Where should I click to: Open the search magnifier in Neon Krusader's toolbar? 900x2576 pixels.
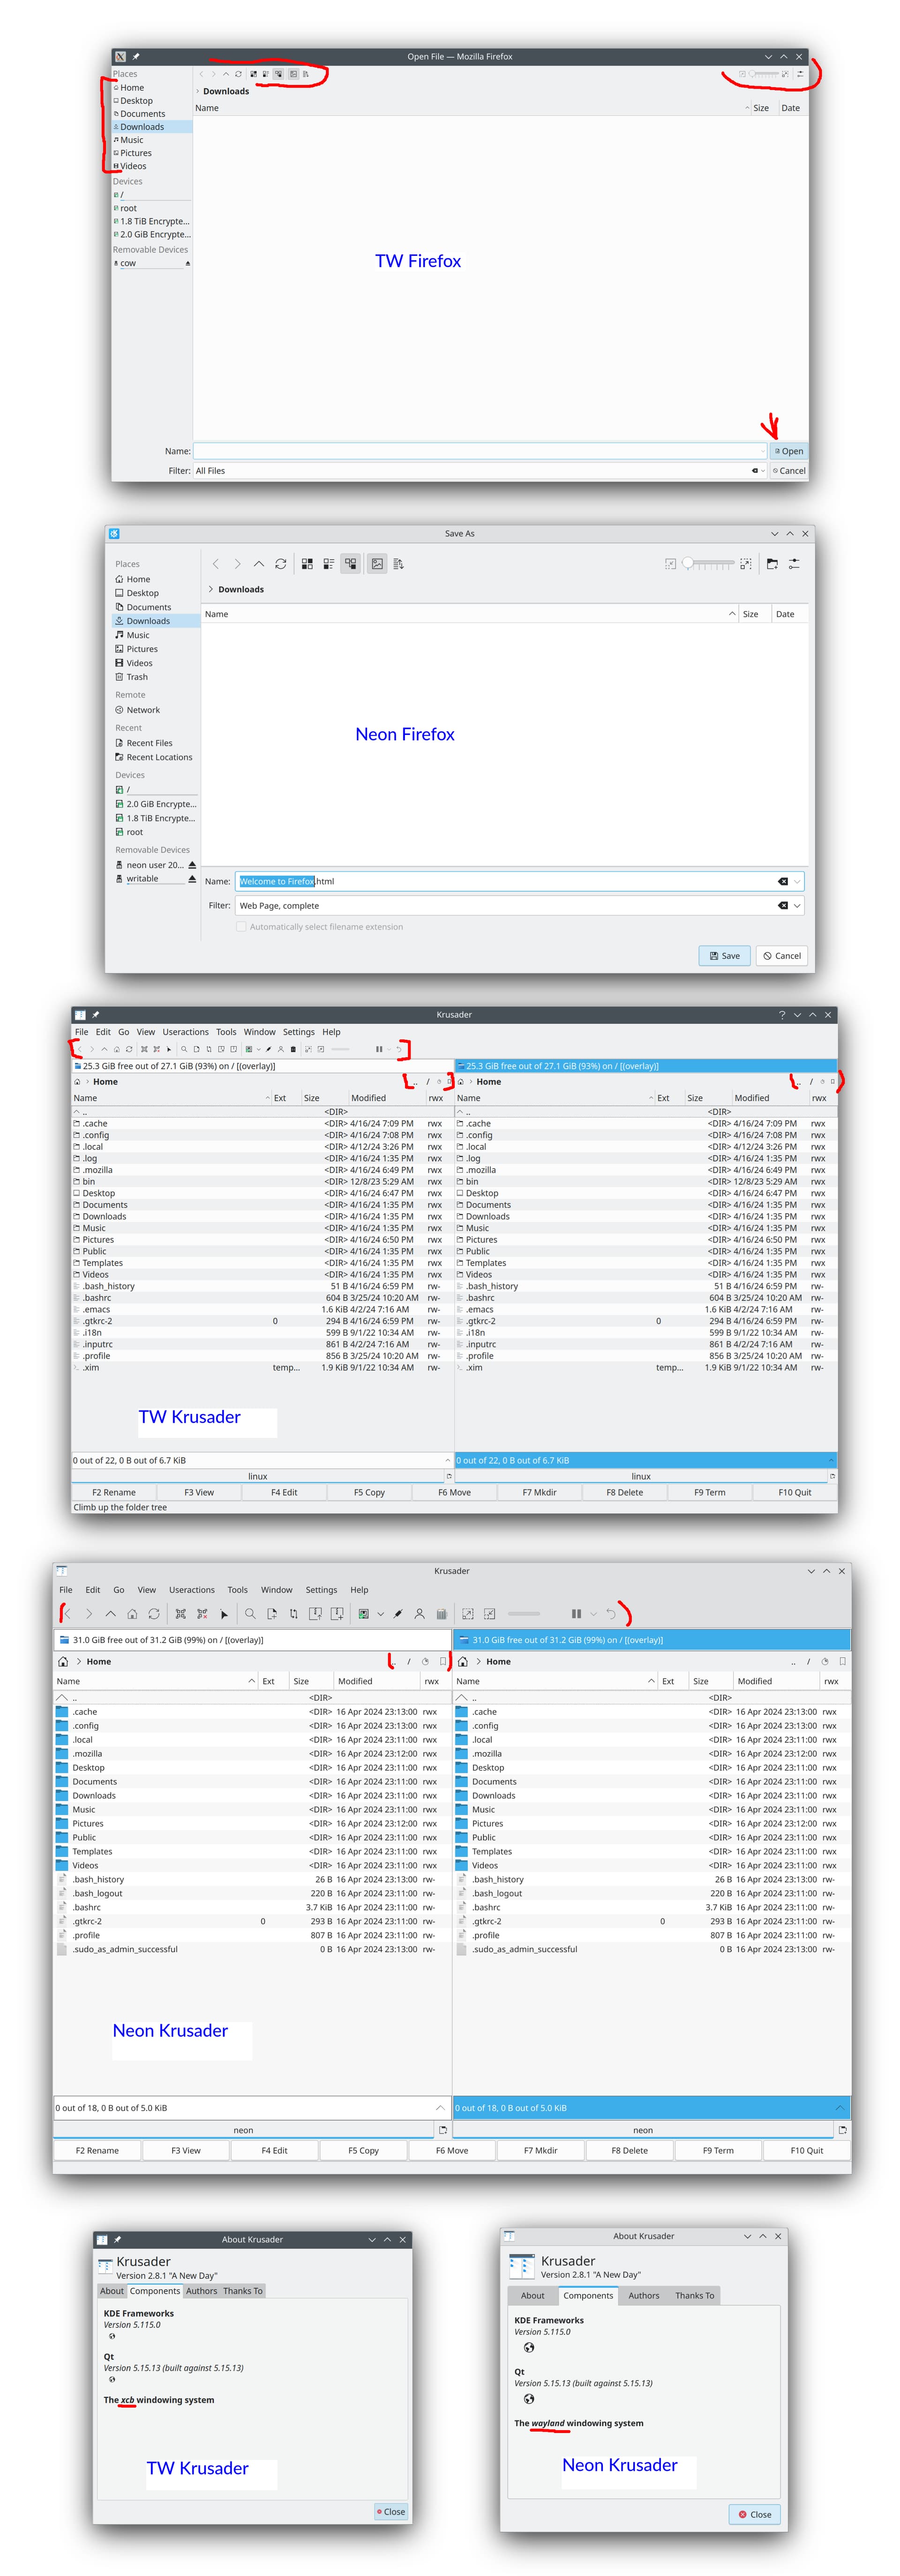(250, 1614)
